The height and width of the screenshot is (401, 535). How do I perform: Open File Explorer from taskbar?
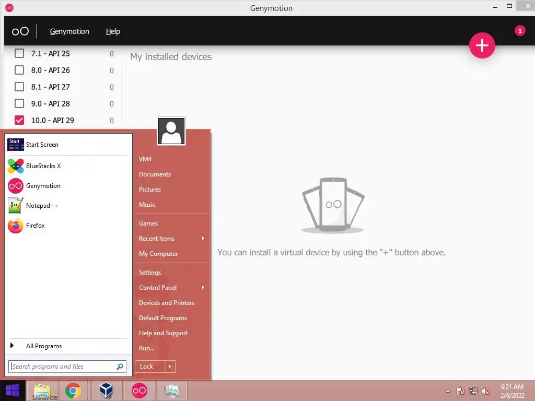click(43, 391)
